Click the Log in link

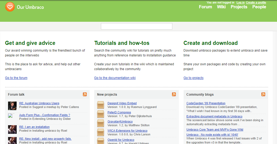tap(240, 3)
